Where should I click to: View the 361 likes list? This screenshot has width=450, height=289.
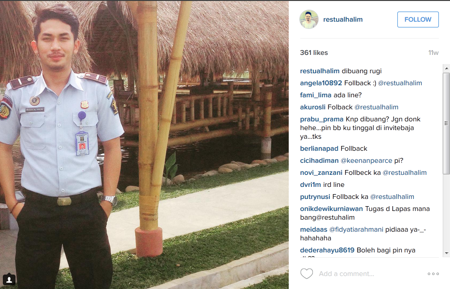314,53
